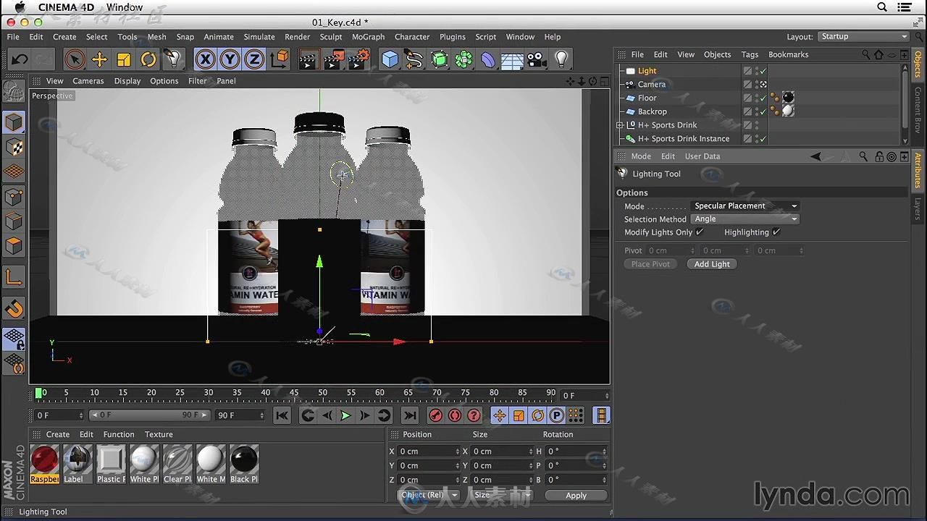Click the Add Light button
This screenshot has width=927, height=521.
pyautogui.click(x=712, y=264)
